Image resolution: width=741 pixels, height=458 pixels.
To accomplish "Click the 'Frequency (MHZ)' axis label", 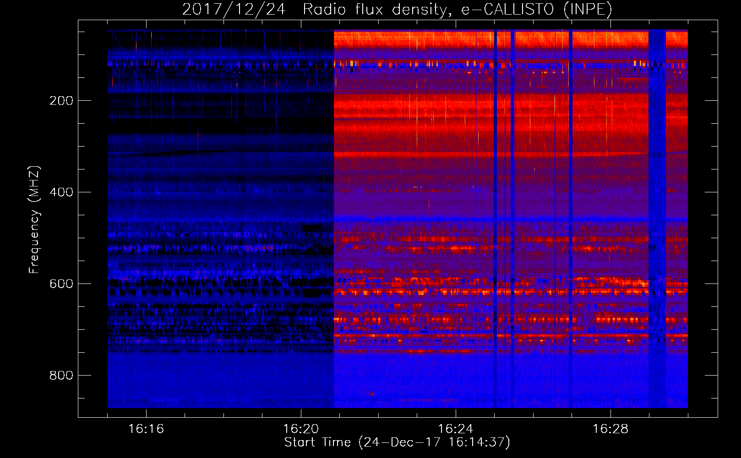I will click(x=34, y=220).
